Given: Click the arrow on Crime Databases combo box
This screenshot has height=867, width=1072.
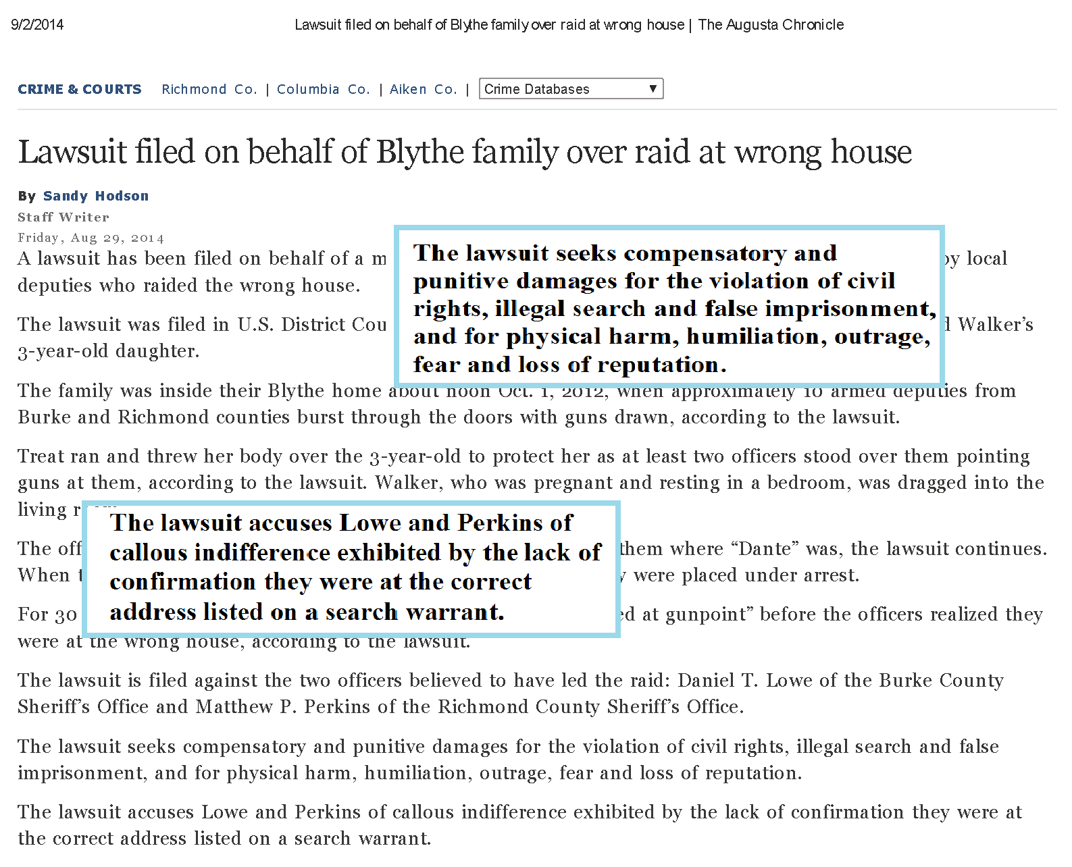Looking at the screenshot, I should click(653, 89).
